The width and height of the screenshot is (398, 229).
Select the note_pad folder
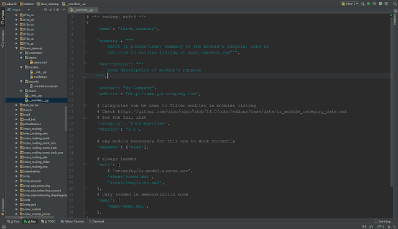(28, 205)
